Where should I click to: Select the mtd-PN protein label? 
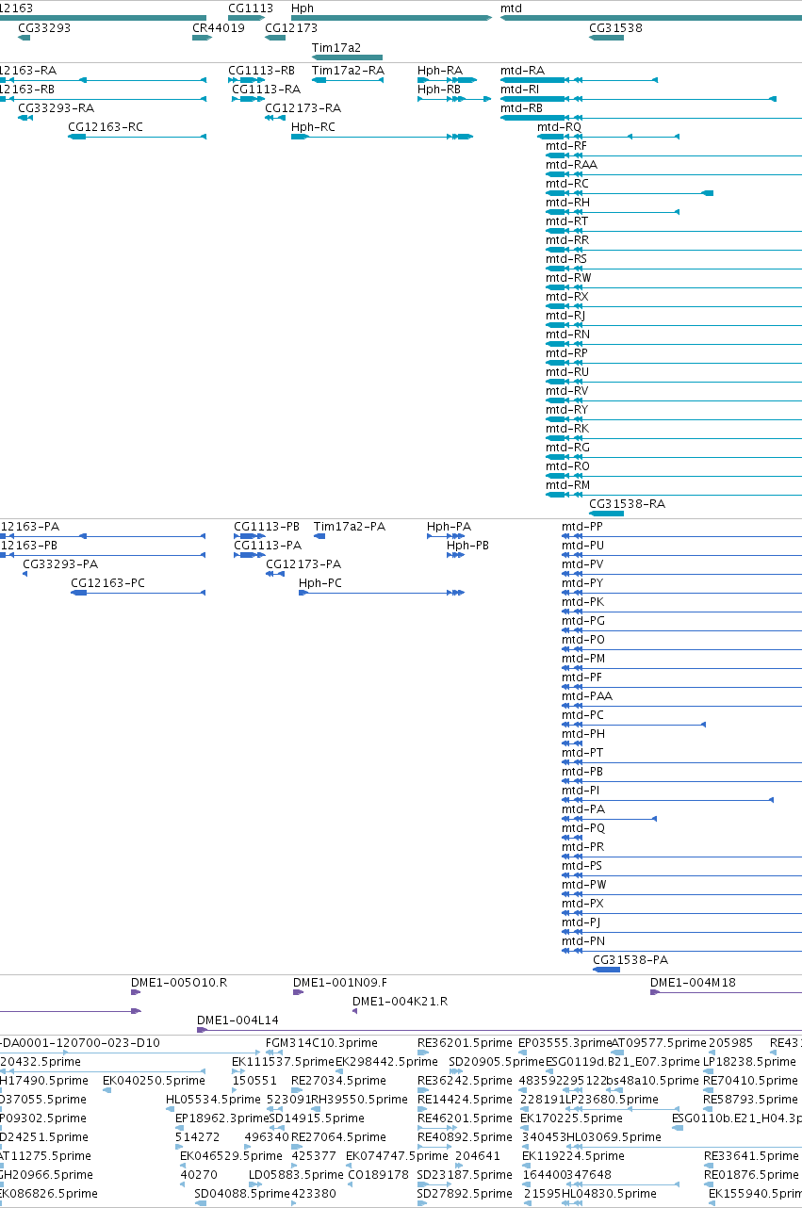(x=583, y=941)
